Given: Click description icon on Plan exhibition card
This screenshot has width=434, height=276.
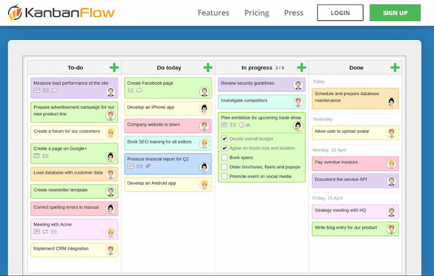Looking at the screenshot, I should click(224, 125).
